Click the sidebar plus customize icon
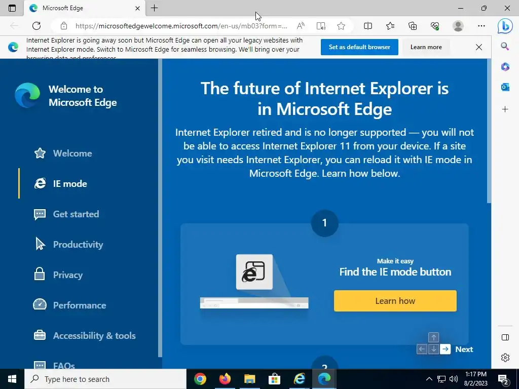The image size is (519, 389). point(505,109)
